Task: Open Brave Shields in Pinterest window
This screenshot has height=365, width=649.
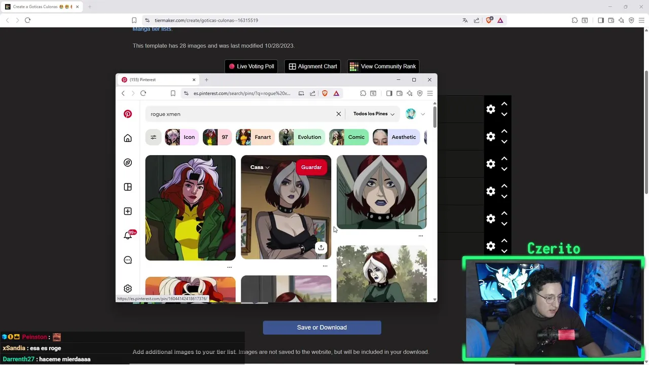Action: tap(325, 93)
